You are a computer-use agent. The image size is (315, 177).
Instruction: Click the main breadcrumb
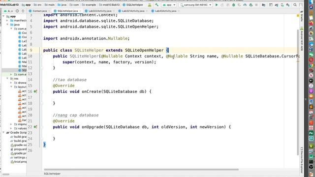50,4
